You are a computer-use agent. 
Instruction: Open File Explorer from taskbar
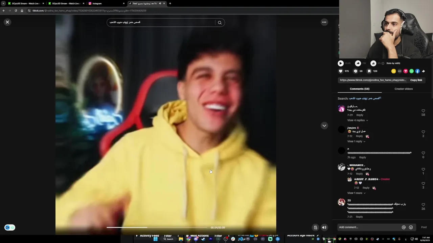(x=181, y=239)
